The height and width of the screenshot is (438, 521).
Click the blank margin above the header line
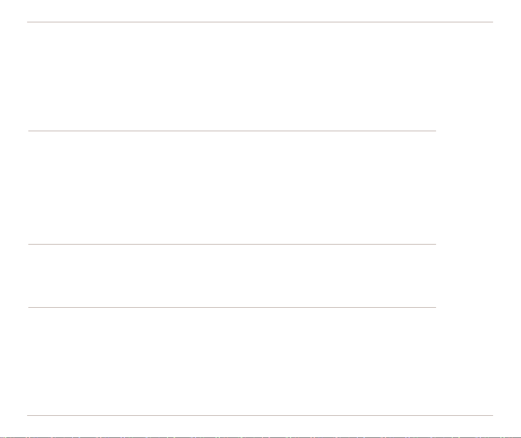point(260,11)
